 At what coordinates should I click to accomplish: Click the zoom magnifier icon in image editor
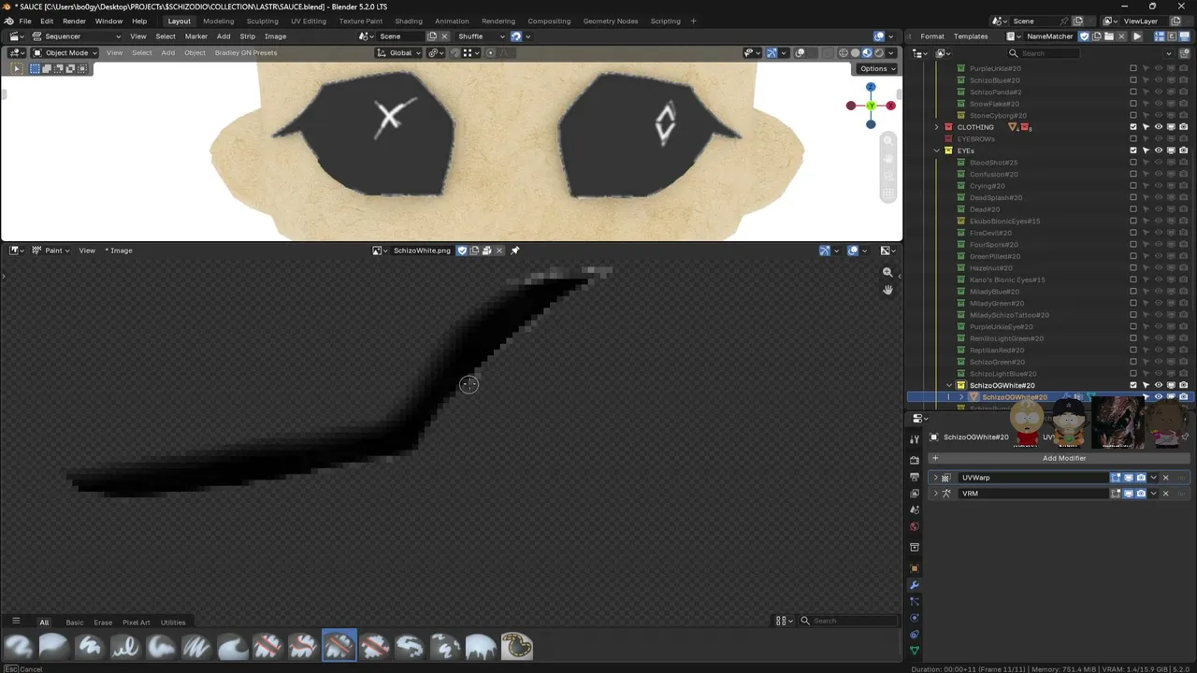click(887, 272)
